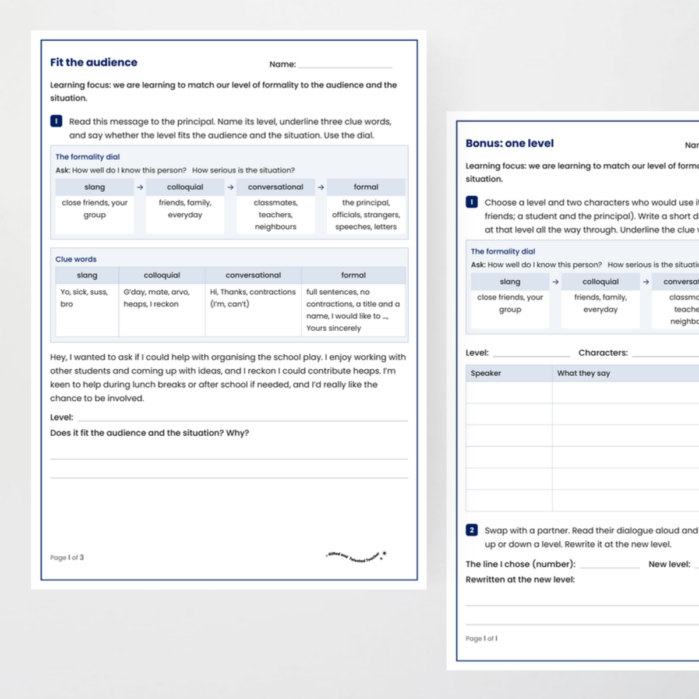The width and height of the screenshot is (699, 699).
Task: Click 'The line I chose (number)' blank
Action: click(x=610, y=564)
